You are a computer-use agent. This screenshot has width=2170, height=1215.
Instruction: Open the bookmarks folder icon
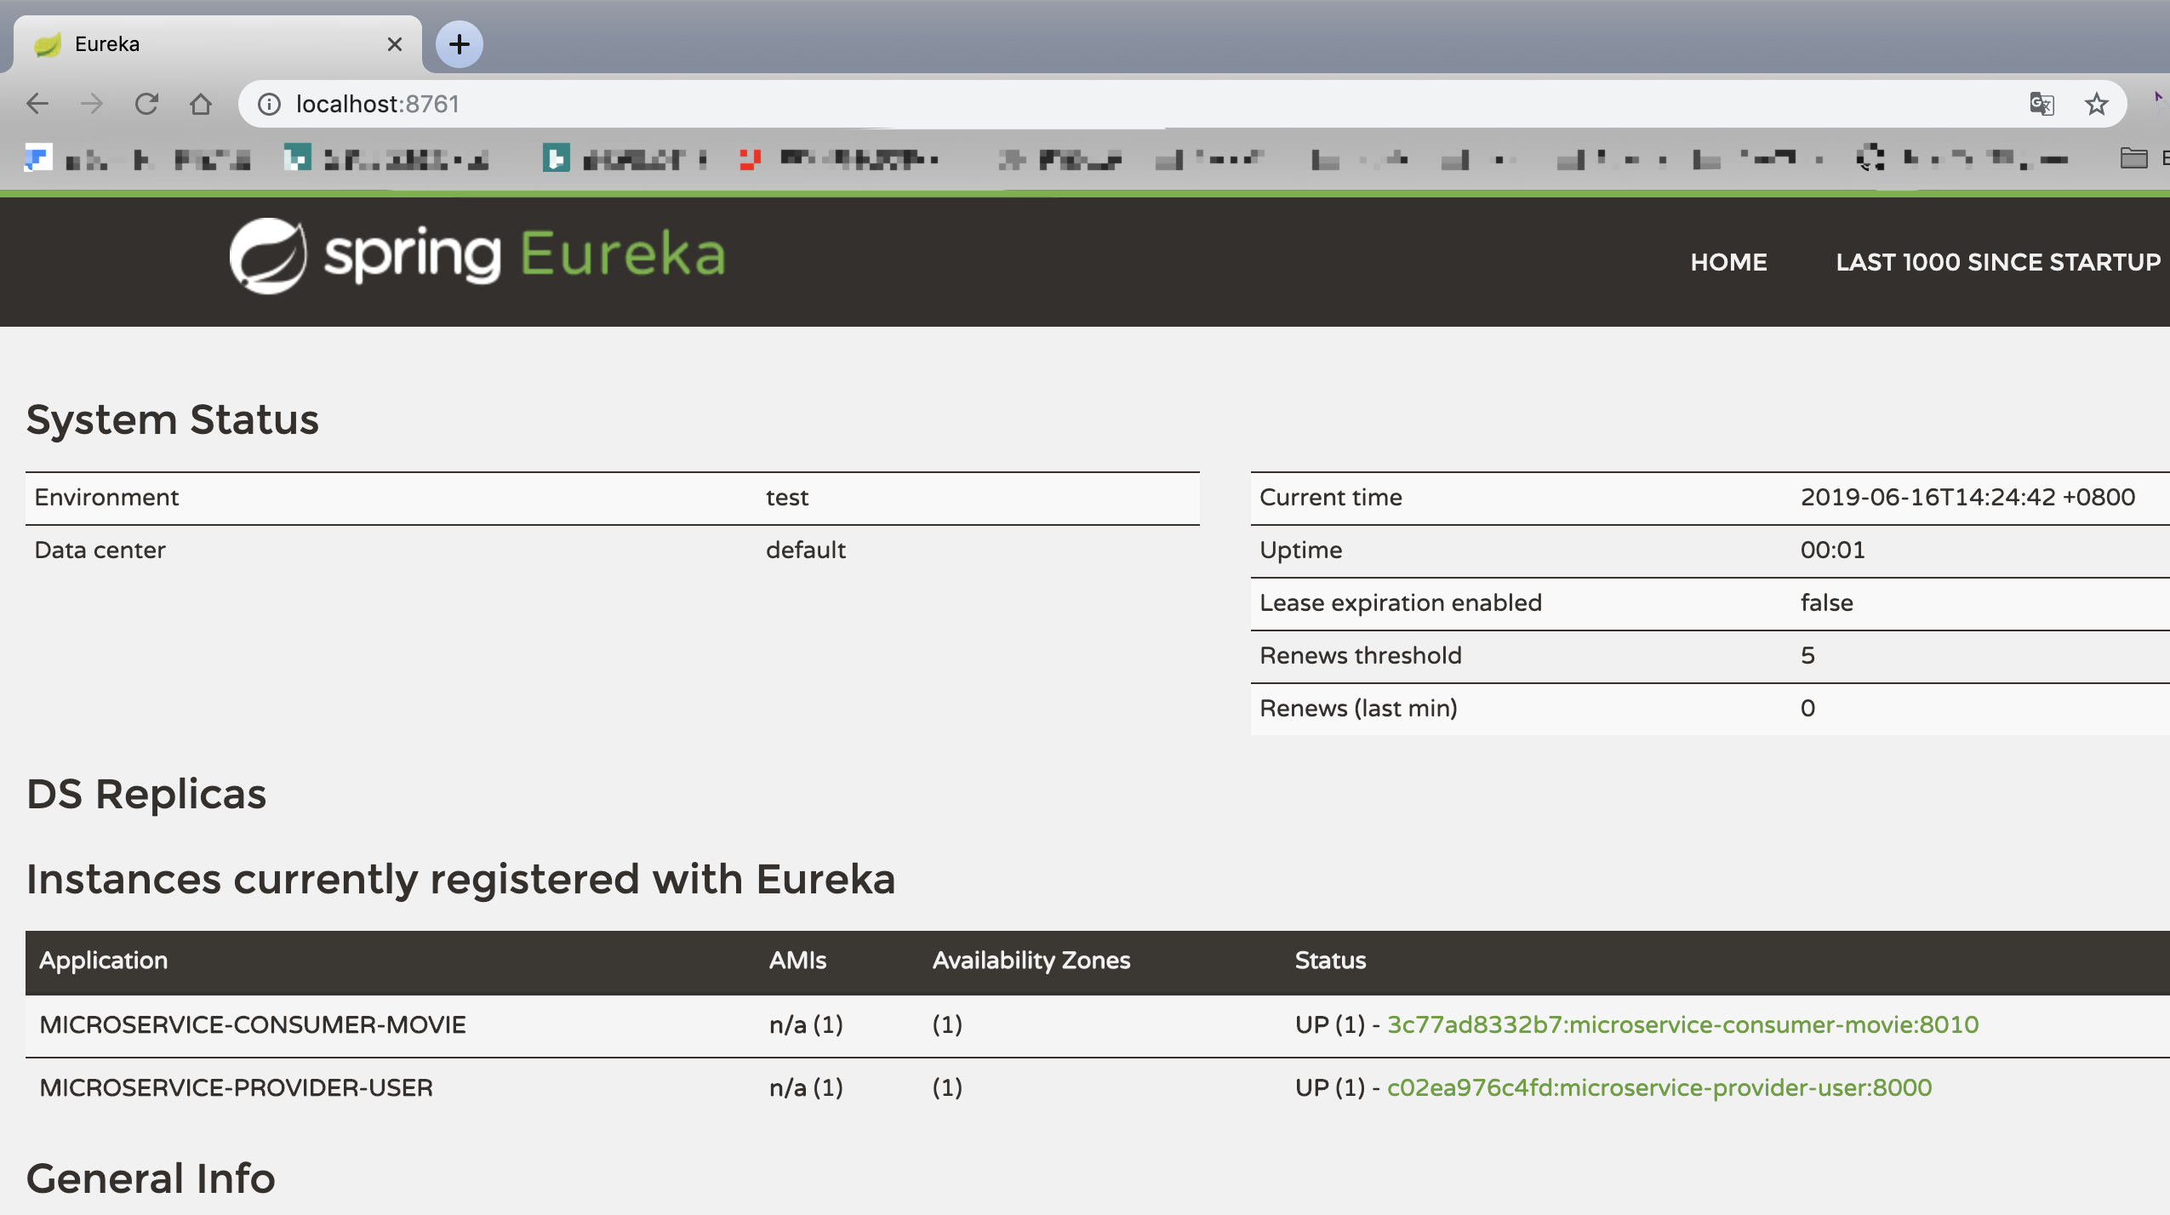pyautogui.click(x=2133, y=158)
